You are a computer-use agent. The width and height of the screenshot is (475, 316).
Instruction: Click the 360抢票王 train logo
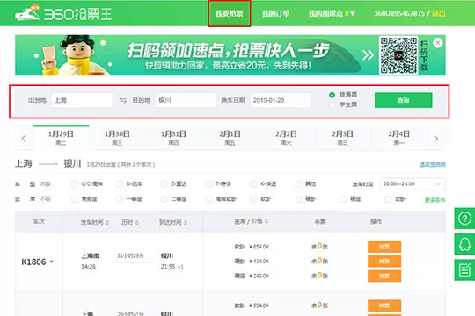tap(63, 13)
